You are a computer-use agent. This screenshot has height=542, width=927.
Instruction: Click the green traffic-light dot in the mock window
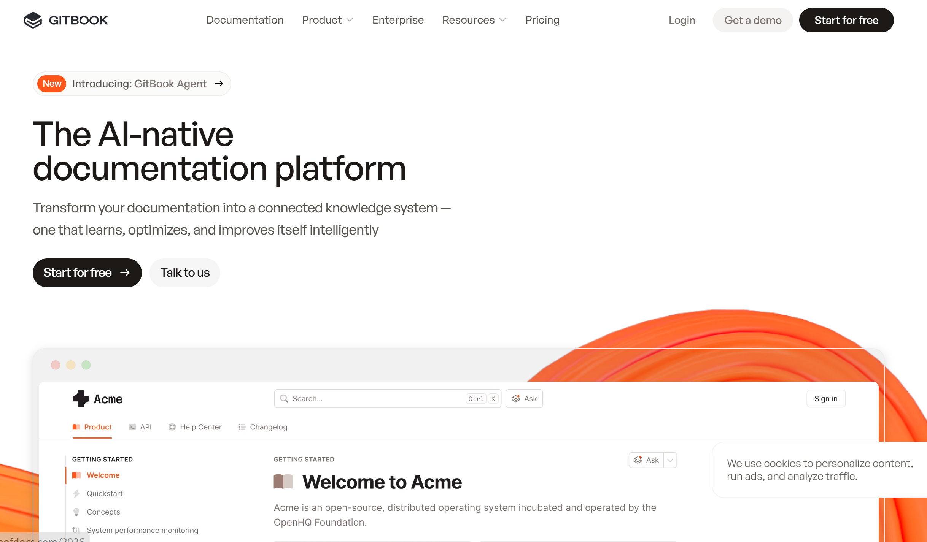(x=86, y=365)
